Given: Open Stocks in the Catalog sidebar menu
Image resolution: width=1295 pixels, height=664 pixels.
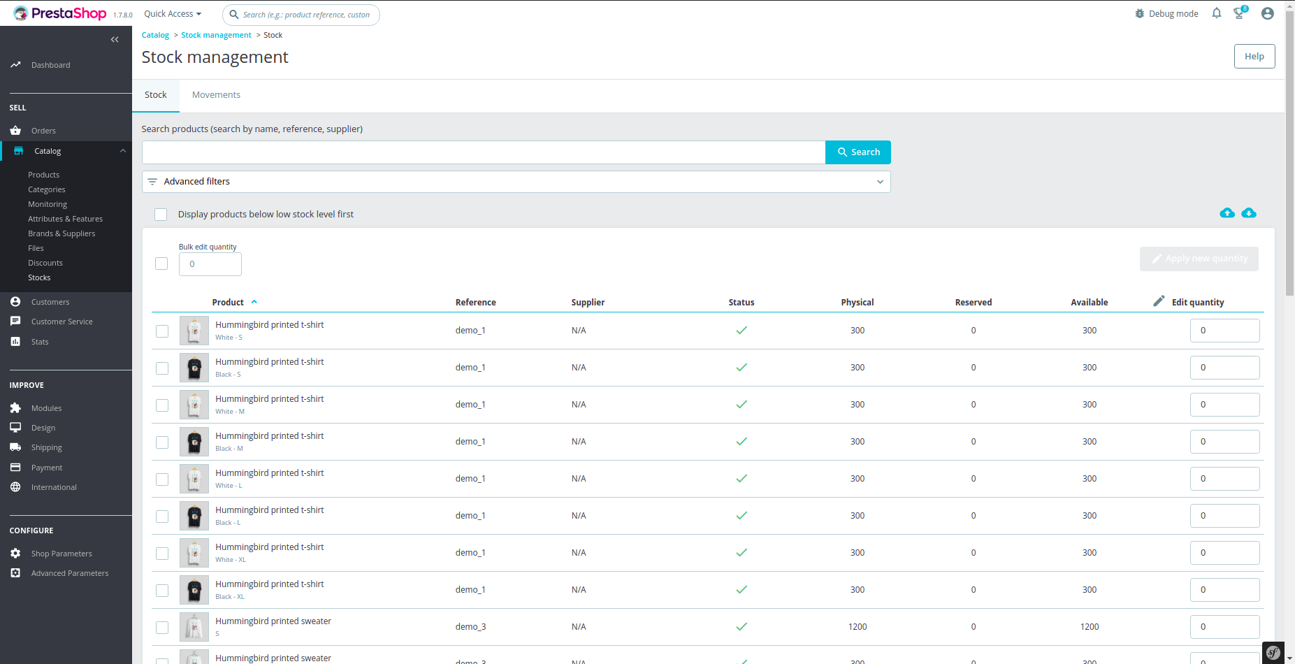Looking at the screenshot, I should point(39,277).
